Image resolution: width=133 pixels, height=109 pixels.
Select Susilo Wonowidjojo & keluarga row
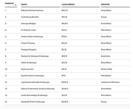click(x=67, y=95)
